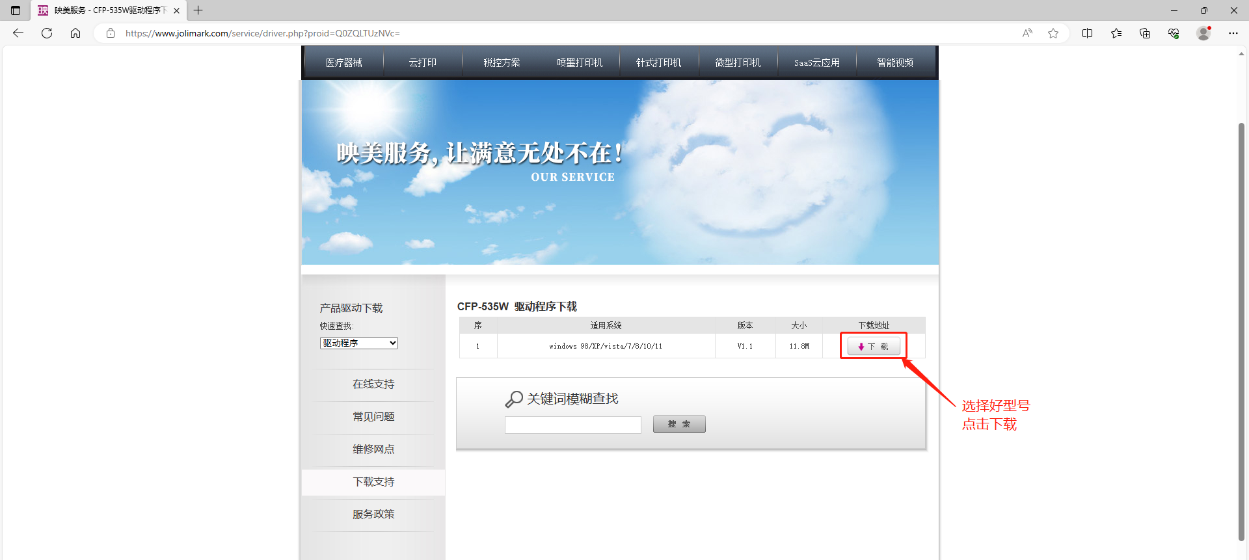Add page to favorites star

coord(1053,33)
